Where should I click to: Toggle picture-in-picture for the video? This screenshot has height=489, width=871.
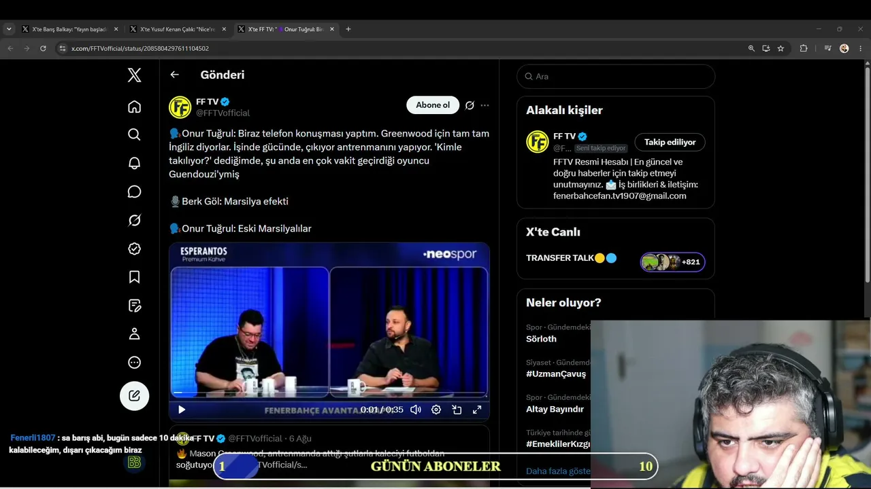(457, 410)
